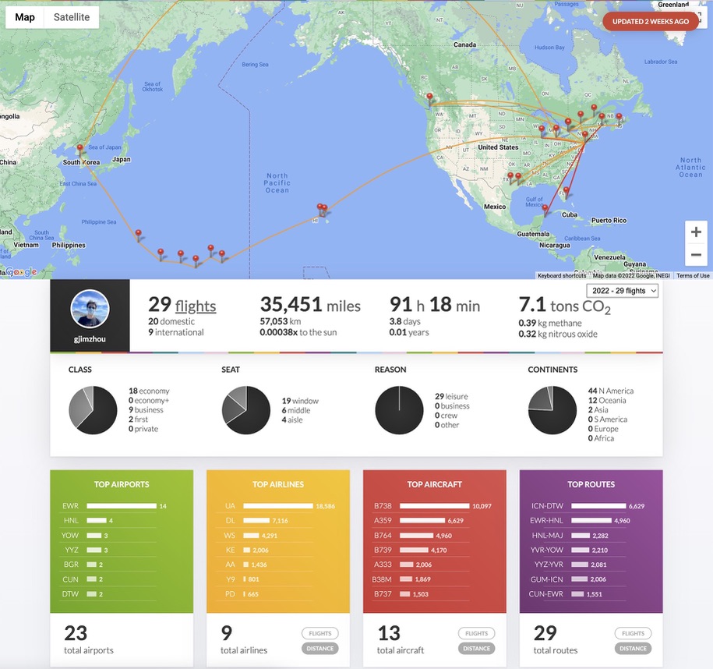Click the Terms of Use map link

coord(692,275)
